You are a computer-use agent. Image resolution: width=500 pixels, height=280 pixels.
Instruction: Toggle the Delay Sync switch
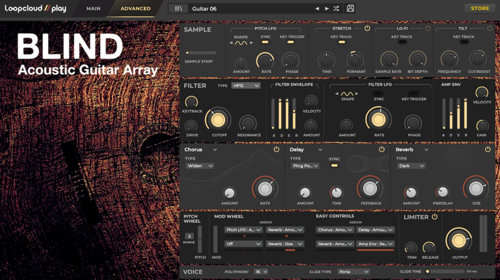[334, 166]
